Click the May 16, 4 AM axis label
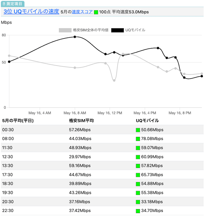205x217 pixels. click(x=40, y=113)
